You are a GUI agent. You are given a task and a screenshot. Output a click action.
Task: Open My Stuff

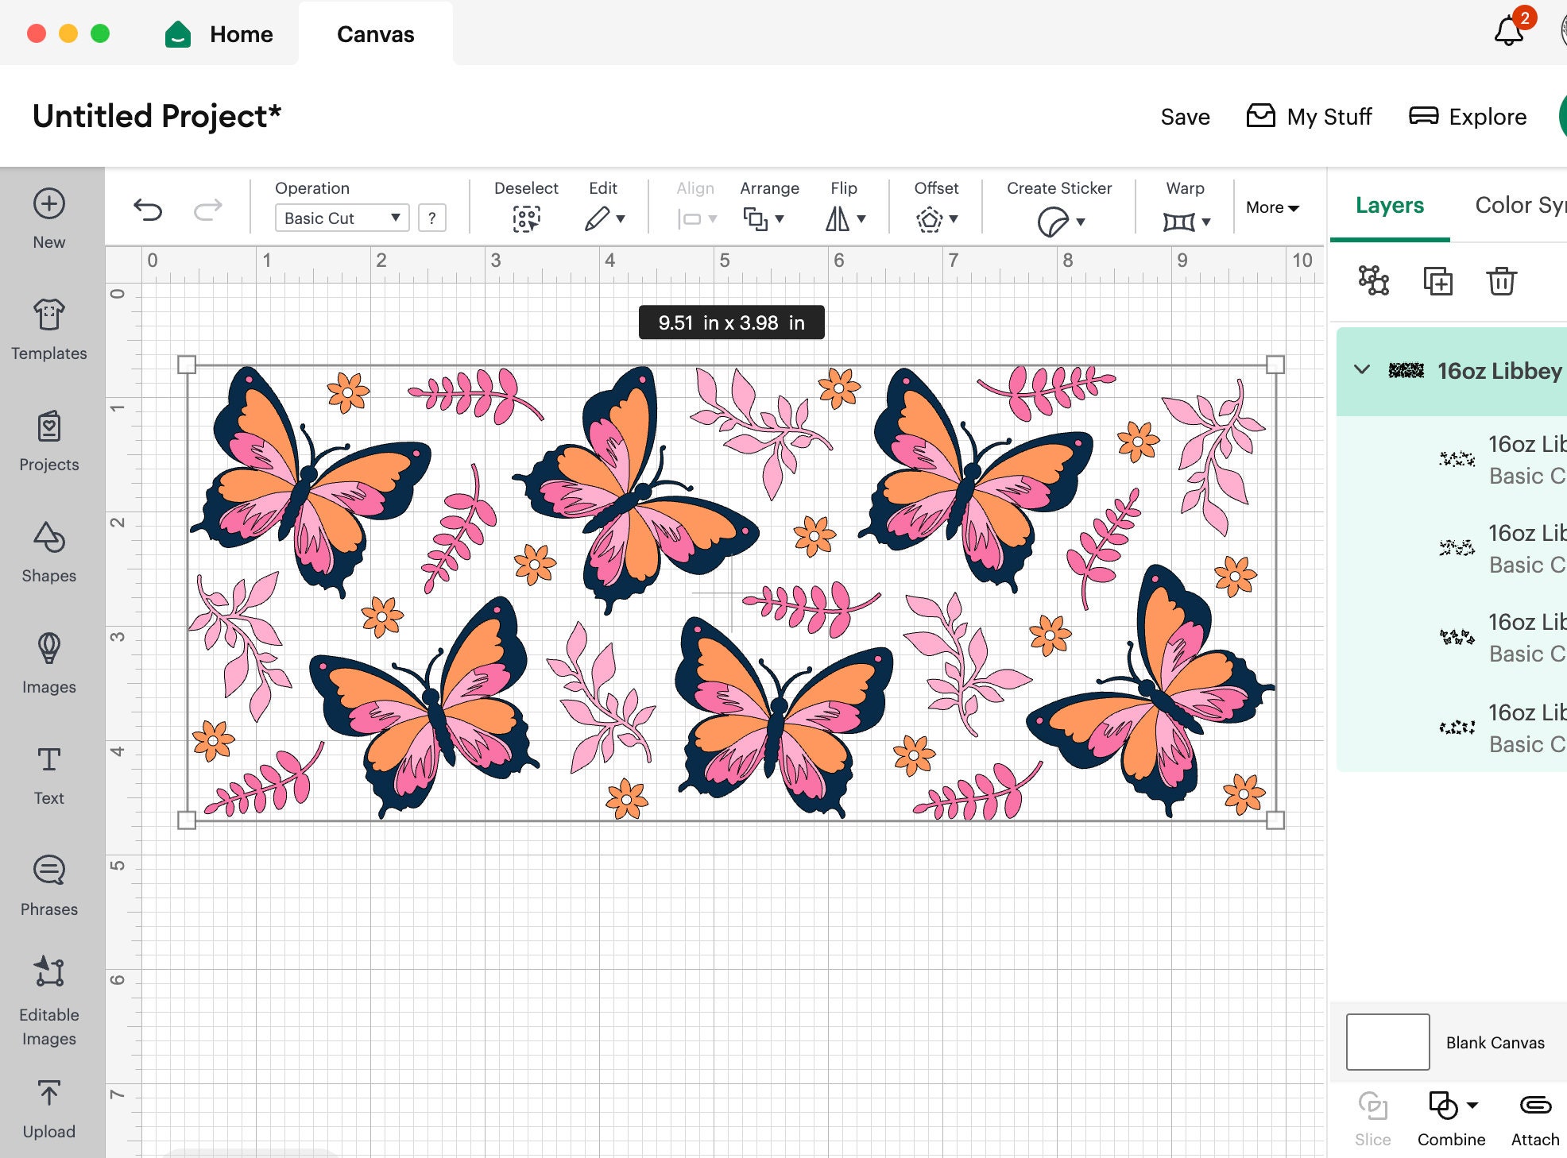pyautogui.click(x=1309, y=117)
